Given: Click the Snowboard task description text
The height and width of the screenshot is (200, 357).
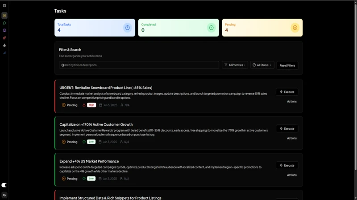Looking at the screenshot, I should point(163,96).
